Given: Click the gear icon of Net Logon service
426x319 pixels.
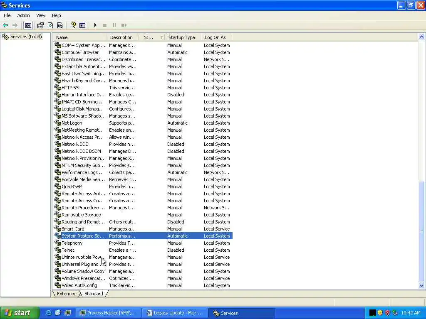Looking at the screenshot, I should [57, 123].
